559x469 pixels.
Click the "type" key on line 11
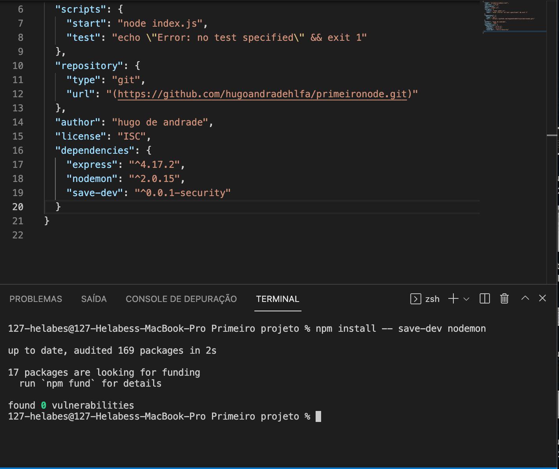84,80
